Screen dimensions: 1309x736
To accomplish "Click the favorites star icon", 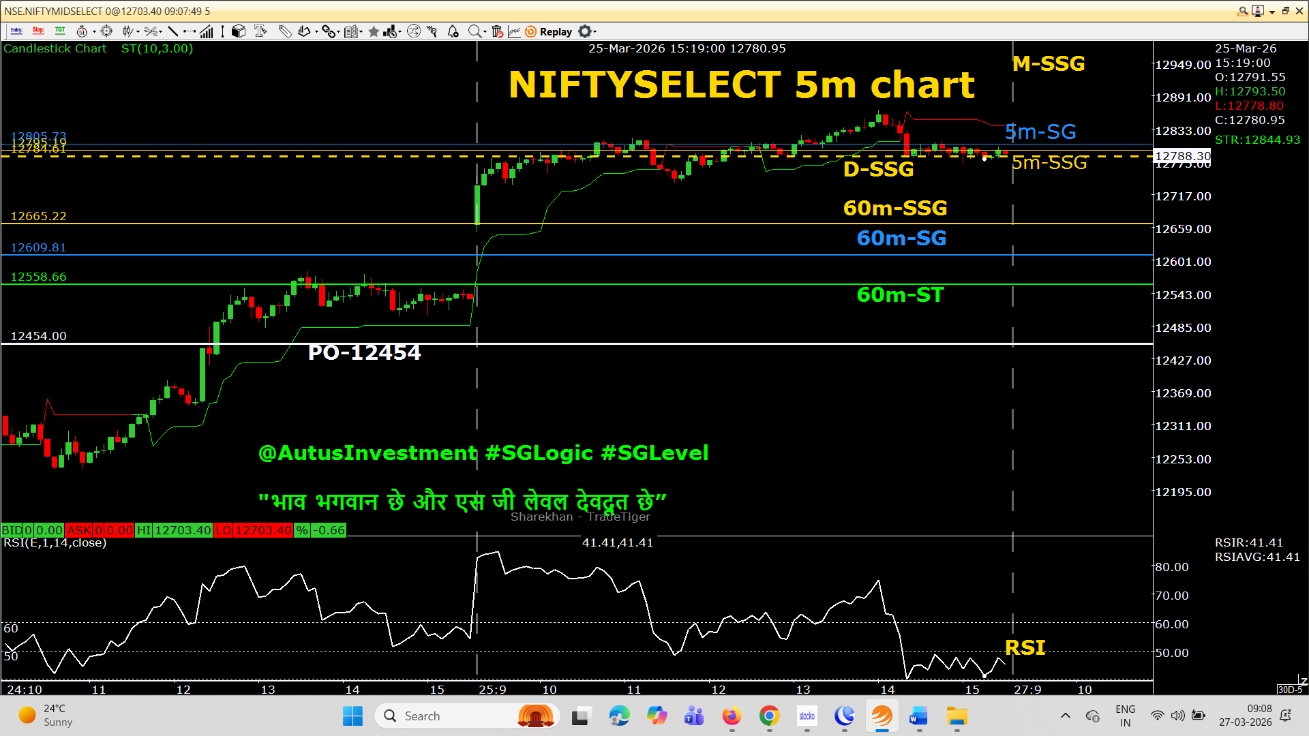I will [x=374, y=31].
